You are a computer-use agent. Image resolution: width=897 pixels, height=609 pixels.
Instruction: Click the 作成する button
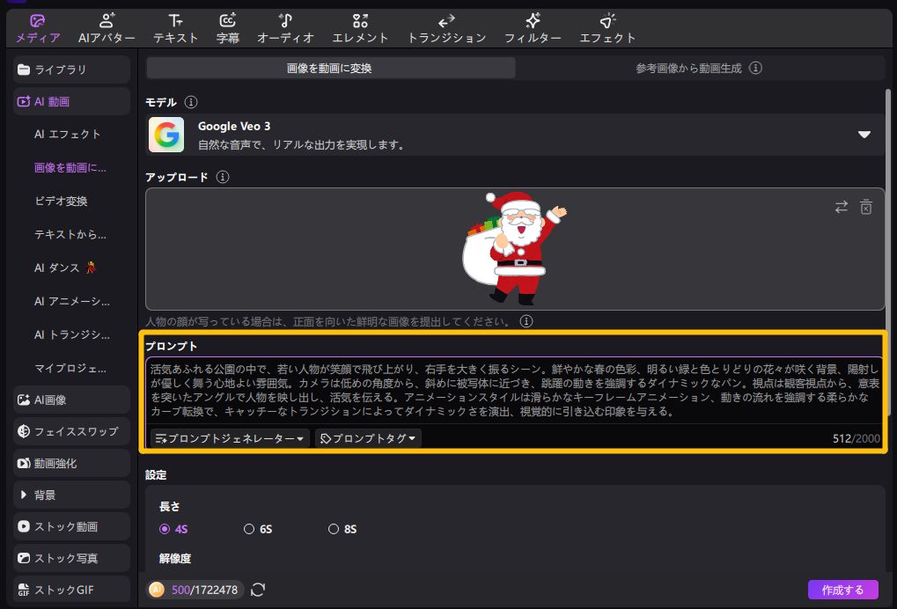842,590
